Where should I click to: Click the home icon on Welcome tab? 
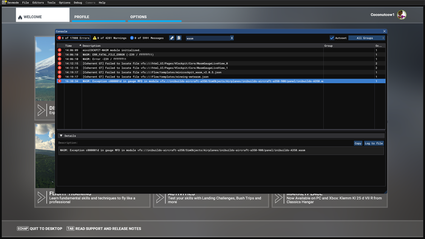click(20, 17)
